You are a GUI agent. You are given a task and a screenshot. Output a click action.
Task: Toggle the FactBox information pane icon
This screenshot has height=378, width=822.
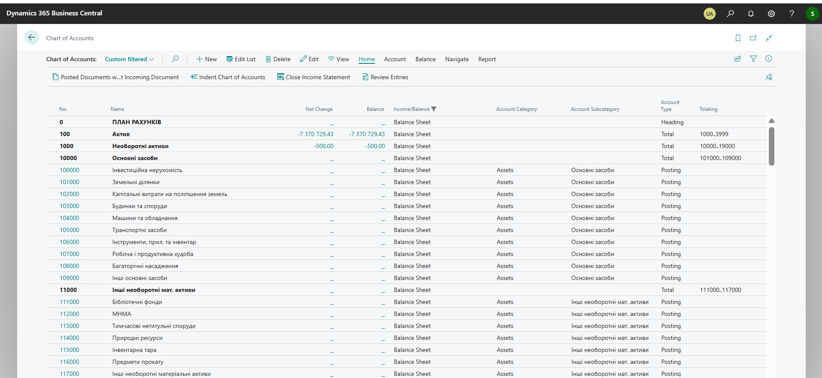pyautogui.click(x=769, y=59)
